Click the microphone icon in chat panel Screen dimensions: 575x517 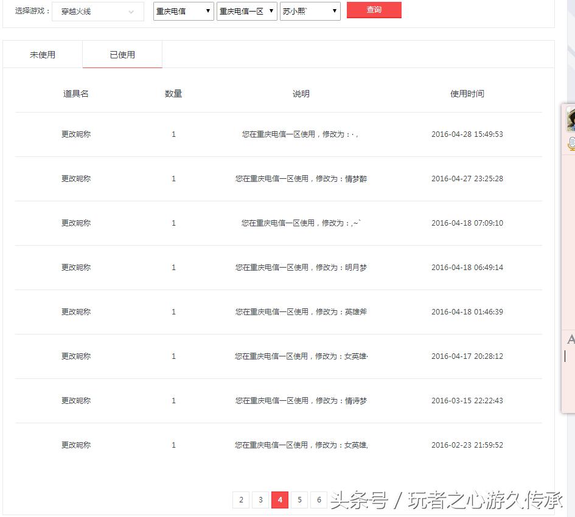(571, 144)
